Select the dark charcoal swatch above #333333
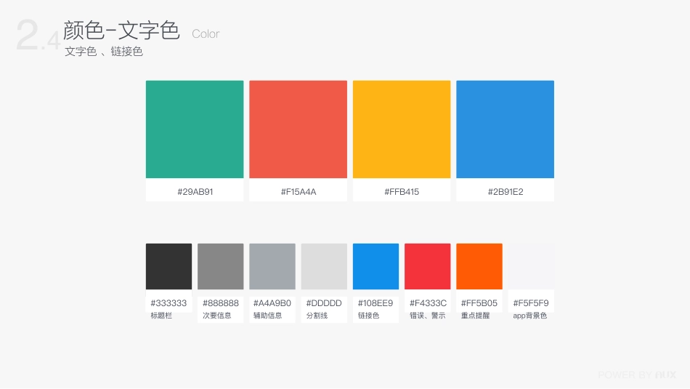 click(x=169, y=266)
